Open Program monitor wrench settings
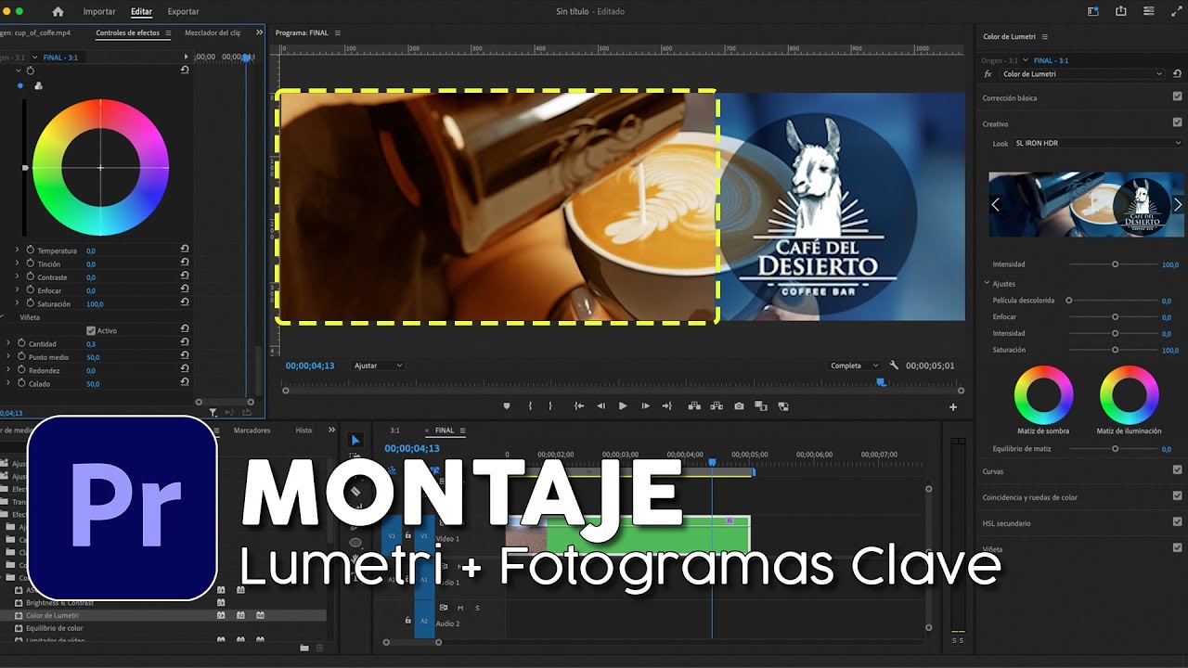This screenshot has height=668, width=1188. pyautogui.click(x=894, y=366)
